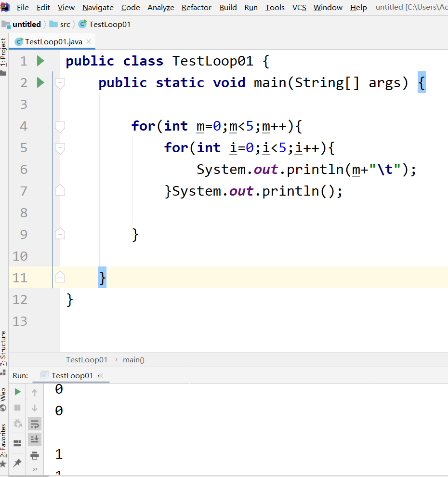Click the src folder in navigation bar
This screenshot has width=448, height=477.
[60, 25]
